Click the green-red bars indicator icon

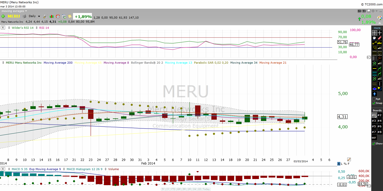[x=52, y=16]
